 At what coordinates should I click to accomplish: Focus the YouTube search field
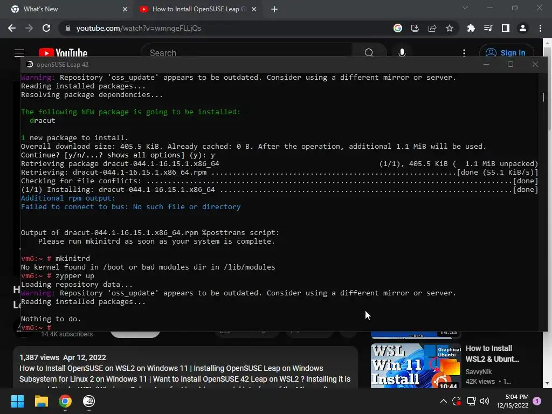tap(246, 53)
